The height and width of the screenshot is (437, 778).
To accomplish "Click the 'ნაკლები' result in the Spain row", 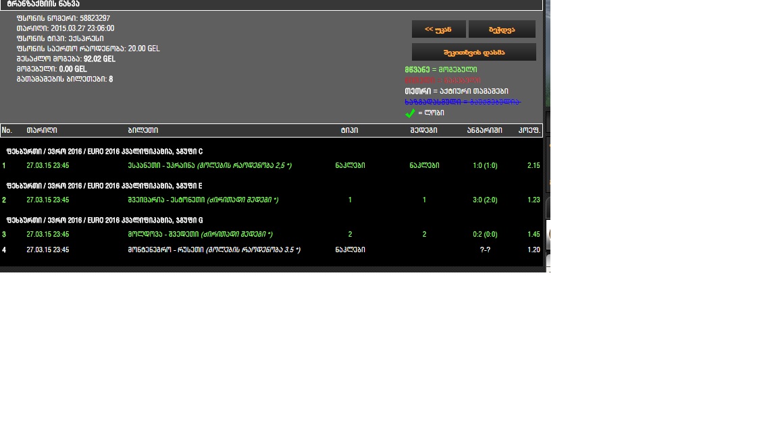I will coord(424,165).
